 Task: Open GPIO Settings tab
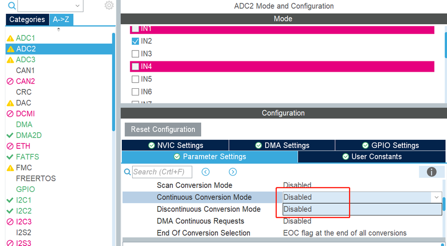coord(390,145)
